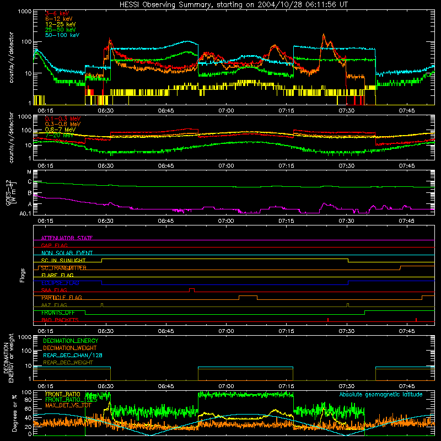Select the HESSI Observing Summary title text
The height and width of the screenshot is (441, 441).
(x=234, y=4)
